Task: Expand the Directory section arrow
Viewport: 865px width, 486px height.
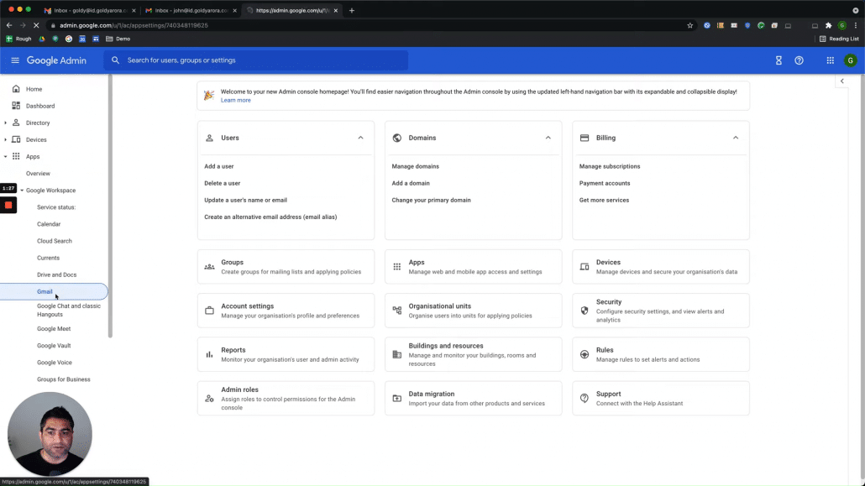Action: pyautogui.click(x=6, y=123)
